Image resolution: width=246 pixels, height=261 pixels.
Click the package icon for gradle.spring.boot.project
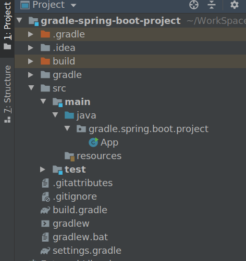(x=81, y=129)
